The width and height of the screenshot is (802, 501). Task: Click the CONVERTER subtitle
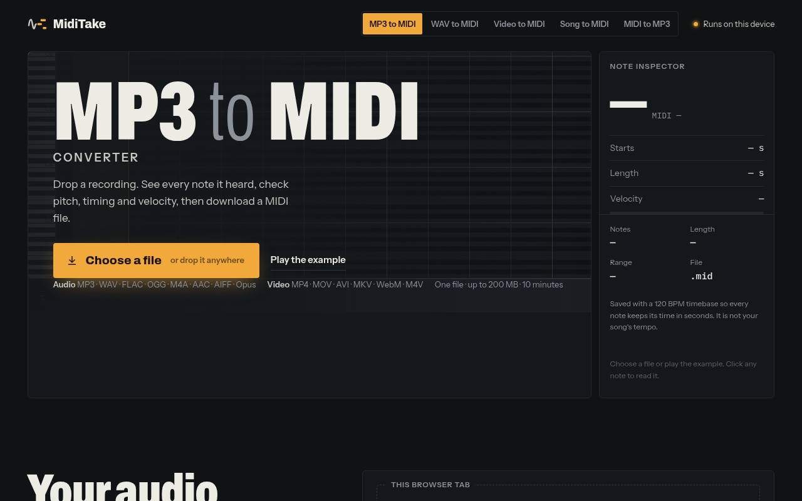[x=96, y=158]
